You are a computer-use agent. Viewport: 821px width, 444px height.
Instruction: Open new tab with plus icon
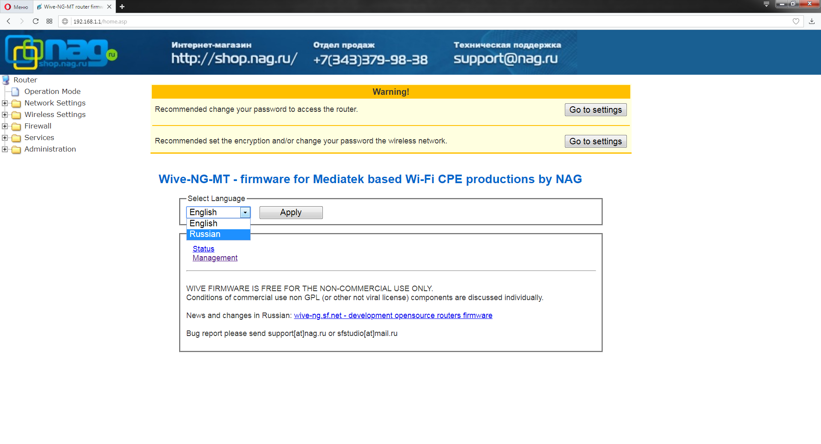(x=122, y=6)
